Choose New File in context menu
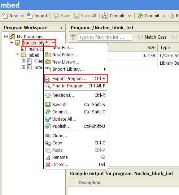The image size is (179, 195). (x=76, y=48)
